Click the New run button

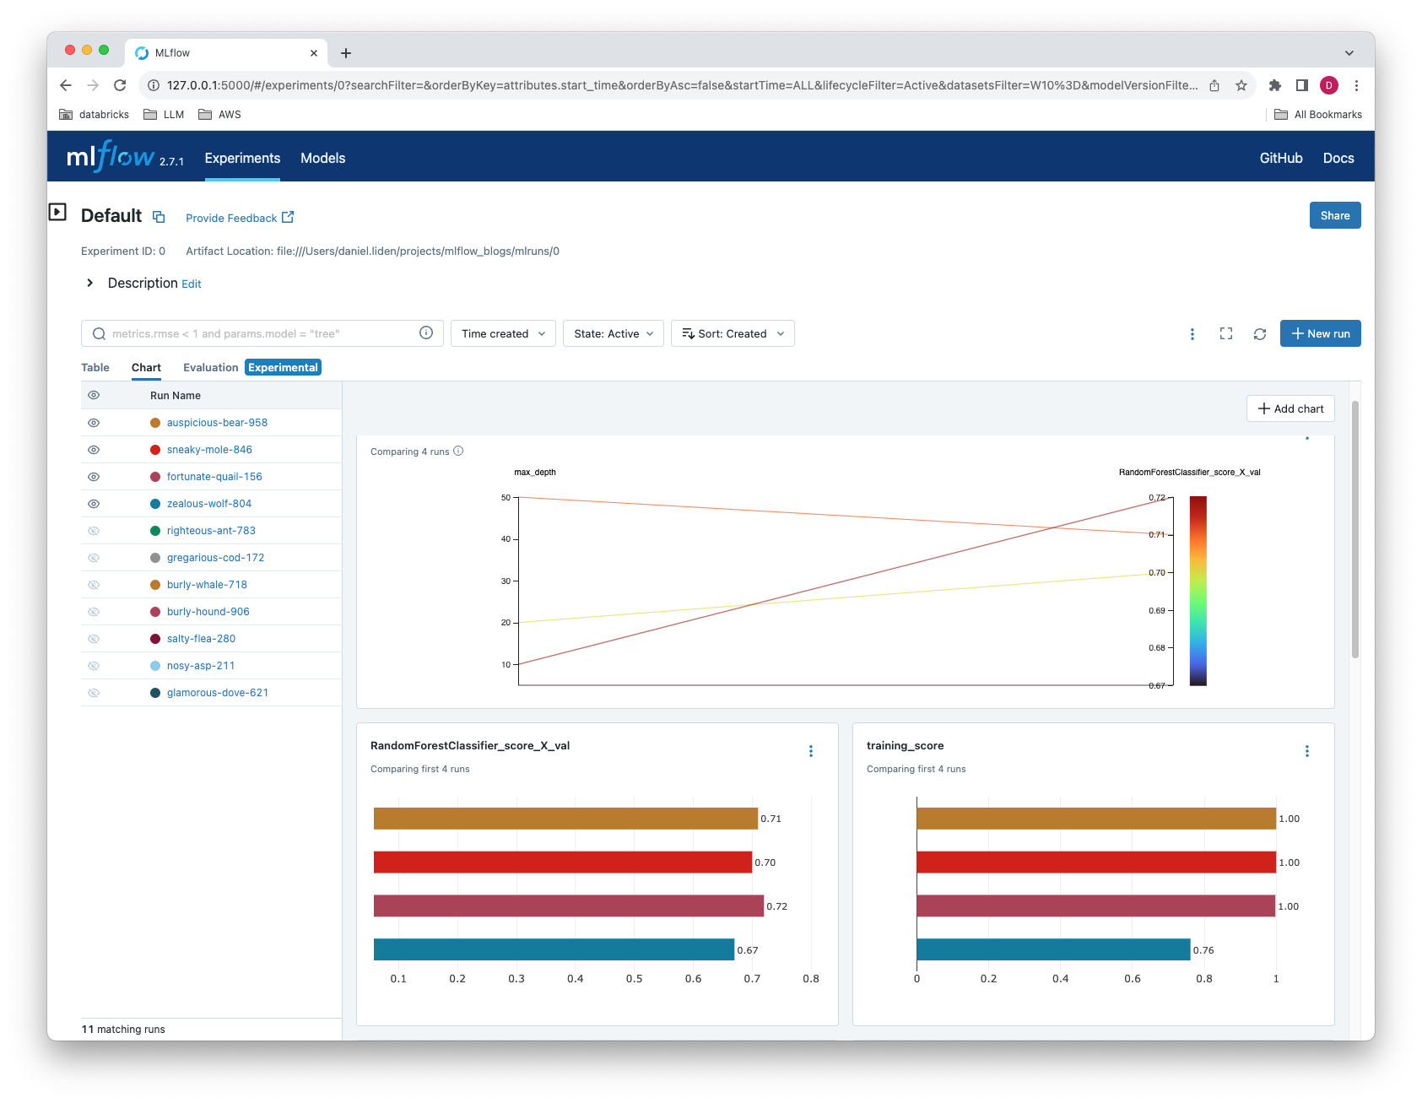pos(1320,333)
